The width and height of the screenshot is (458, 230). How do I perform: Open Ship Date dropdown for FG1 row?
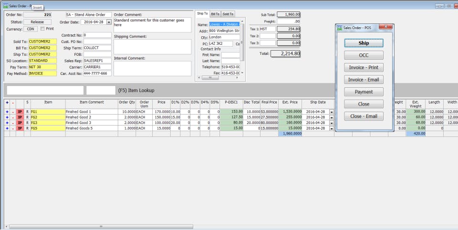point(332,112)
